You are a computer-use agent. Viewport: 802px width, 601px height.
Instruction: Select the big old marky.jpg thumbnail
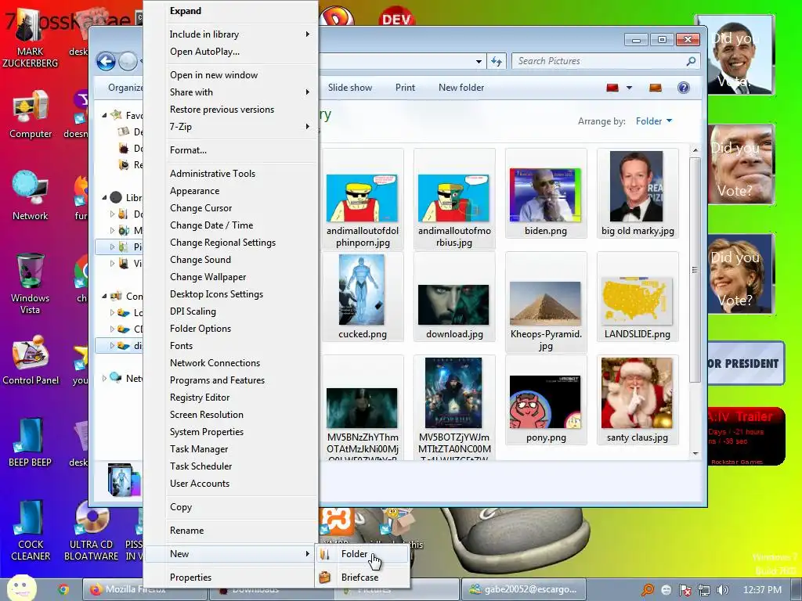tap(638, 194)
